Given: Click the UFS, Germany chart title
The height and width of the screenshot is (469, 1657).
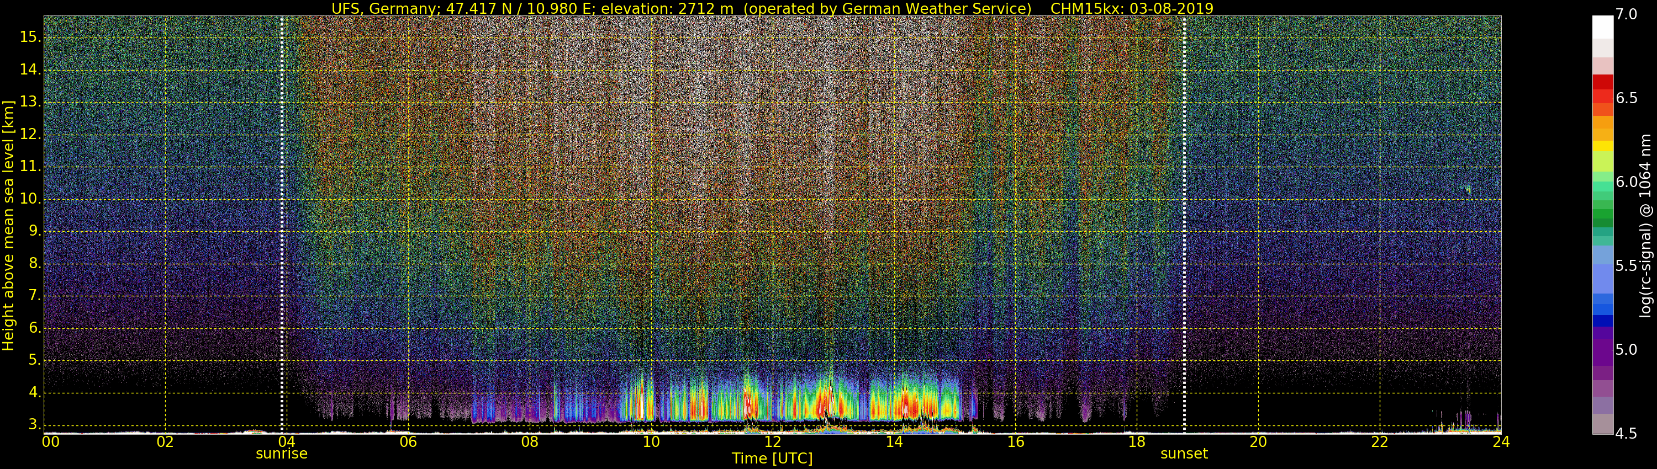Looking at the screenshot, I should tap(772, 8).
